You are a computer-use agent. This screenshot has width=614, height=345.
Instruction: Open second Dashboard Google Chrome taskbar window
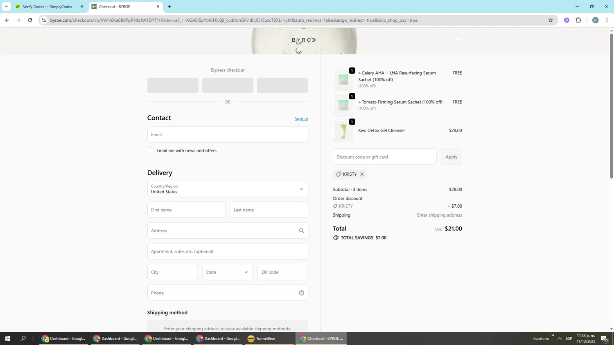tap(115, 338)
